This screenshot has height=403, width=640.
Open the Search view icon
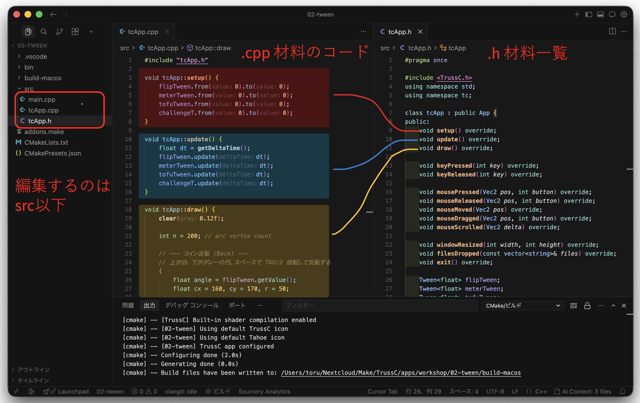tap(44, 31)
